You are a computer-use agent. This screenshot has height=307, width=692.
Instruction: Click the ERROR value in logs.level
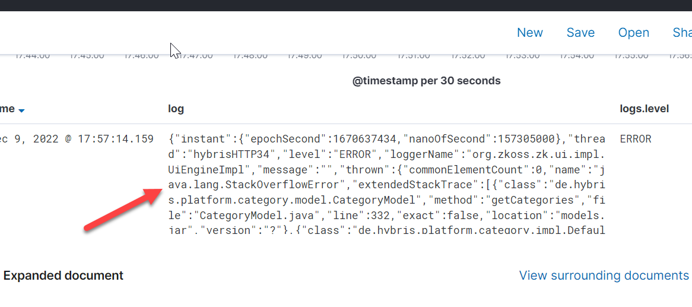[636, 139]
